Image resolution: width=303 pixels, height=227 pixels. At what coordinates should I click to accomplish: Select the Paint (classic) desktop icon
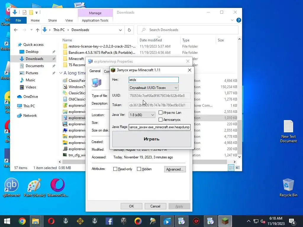click(x=34, y=187)
